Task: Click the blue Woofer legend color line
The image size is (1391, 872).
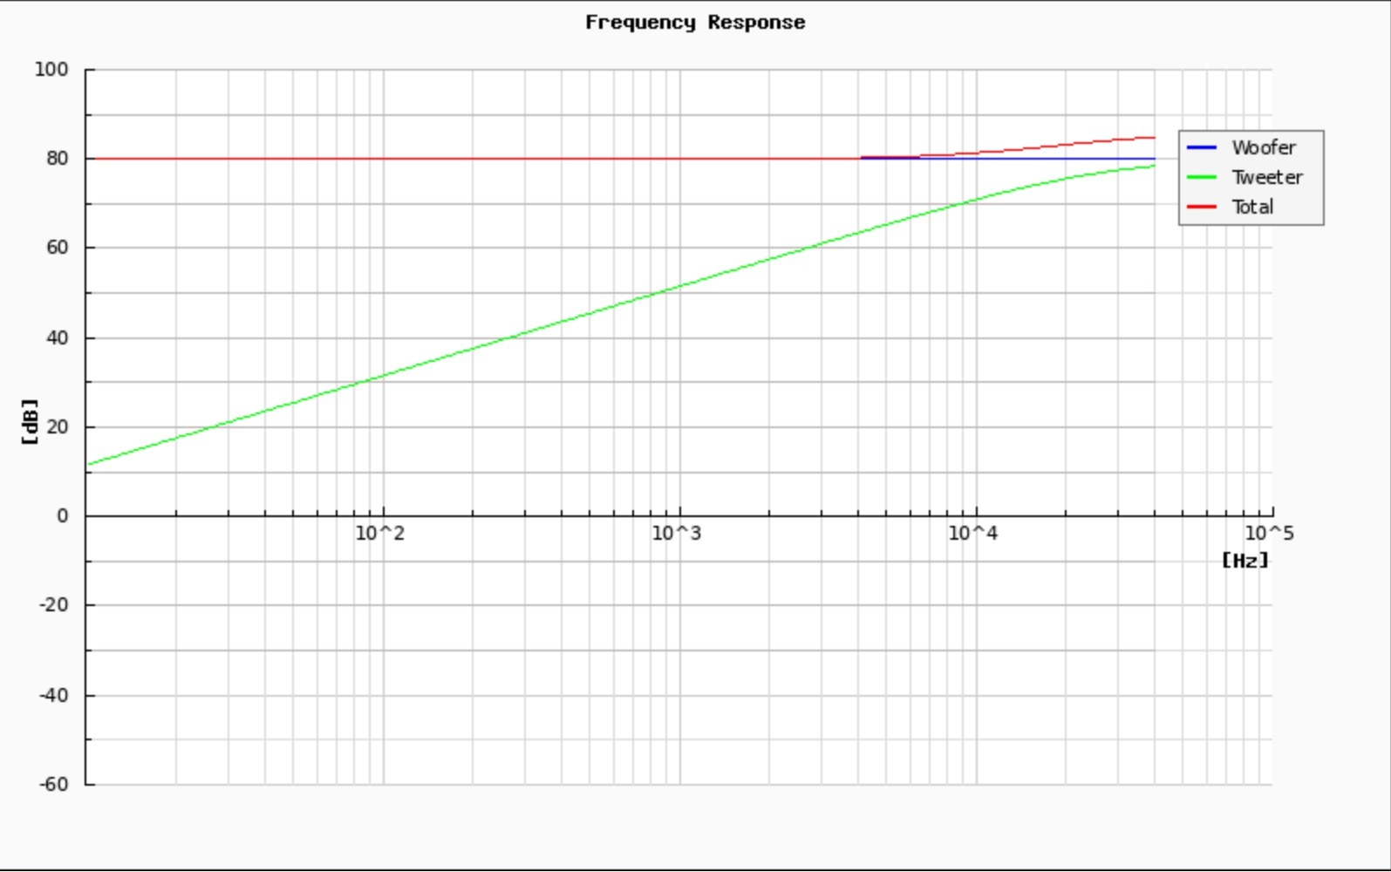Action: [x=1202, y=148]
